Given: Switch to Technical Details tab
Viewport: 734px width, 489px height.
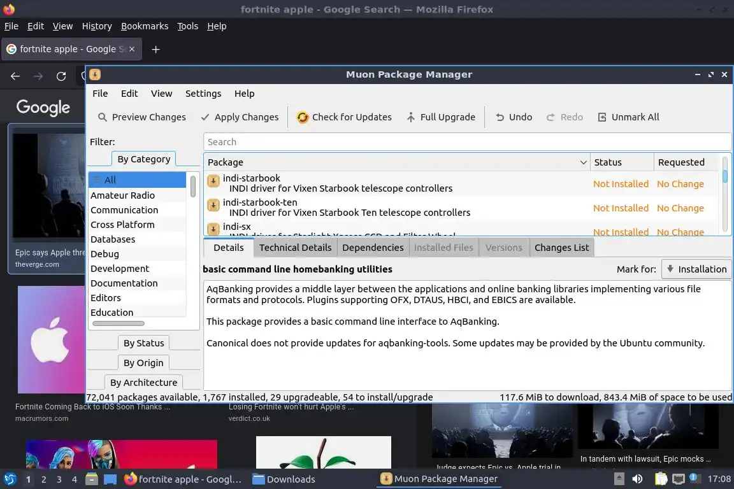Looking at the screenshot, I should (x=296, y=248).
